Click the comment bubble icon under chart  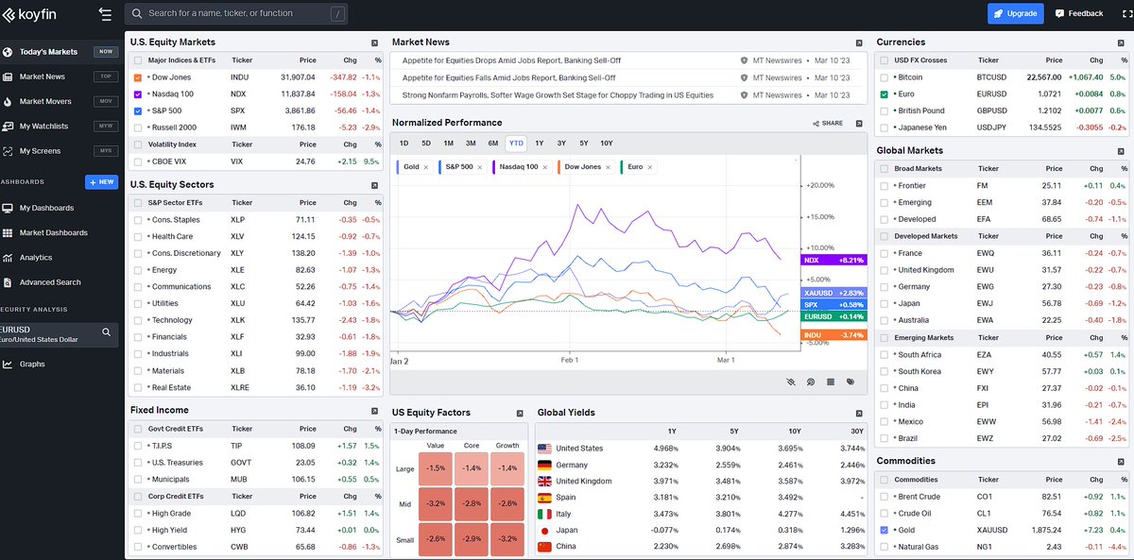(811, 382)
